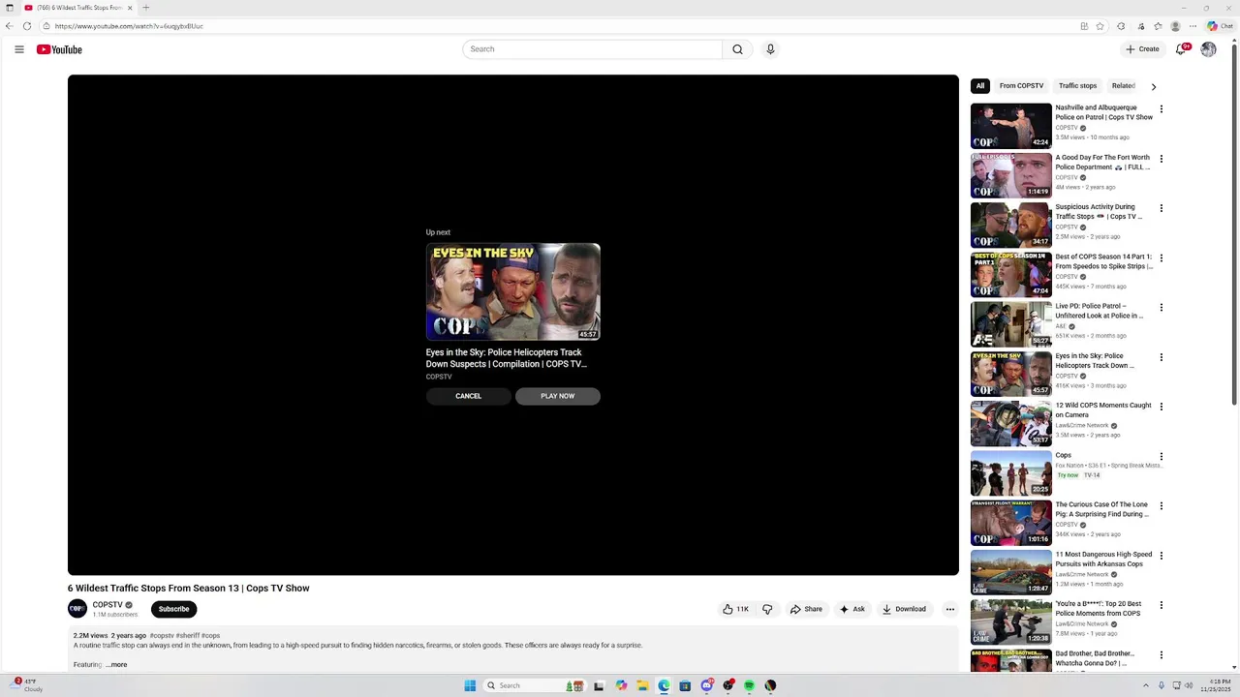1240x697 pixels.
Task: Open options for 12 Wild COPS Moments video
Action: (1162, 407)
